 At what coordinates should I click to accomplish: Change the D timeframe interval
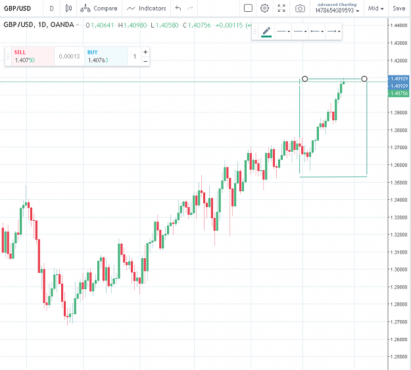coord(52,9)
